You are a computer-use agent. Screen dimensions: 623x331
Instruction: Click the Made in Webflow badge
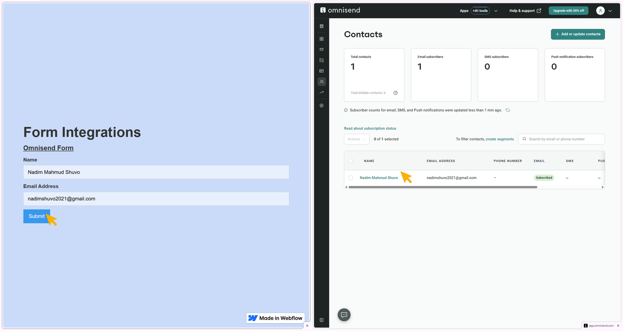(x=275, y=318)
